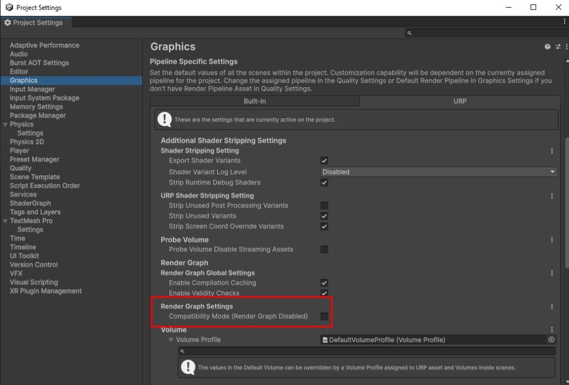Image resolution: width=569 pixels, height=385 pixels.
Task: Open Services settings category
Action: click(23, 194)
